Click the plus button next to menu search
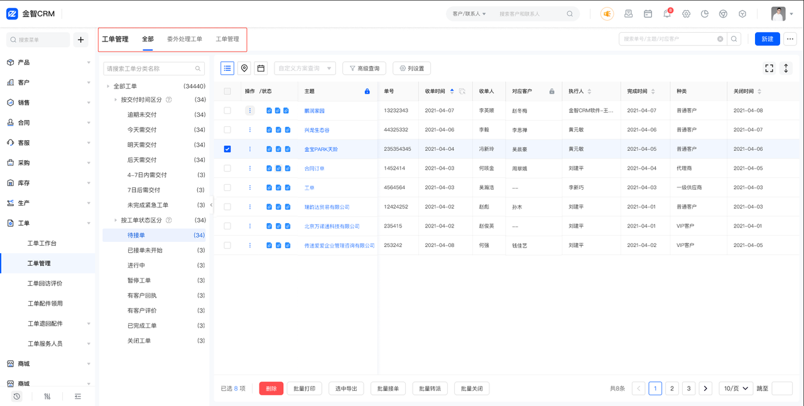804x406 pixels. point(80,40)
